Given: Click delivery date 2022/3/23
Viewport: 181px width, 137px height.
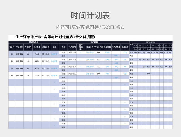Looking at the screenshot, I should [x=46, y=68].
